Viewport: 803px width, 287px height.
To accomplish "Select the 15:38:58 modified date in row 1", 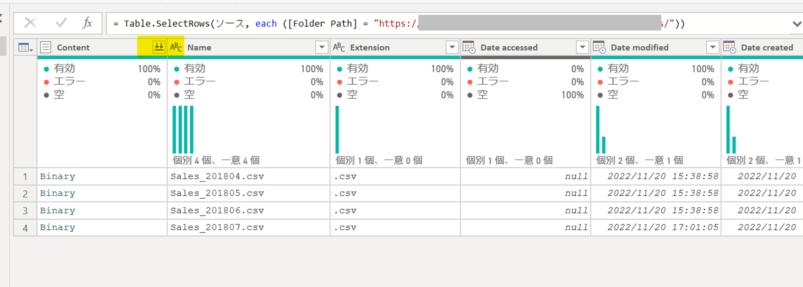I will pyautogui.click(x=656, y=176).
